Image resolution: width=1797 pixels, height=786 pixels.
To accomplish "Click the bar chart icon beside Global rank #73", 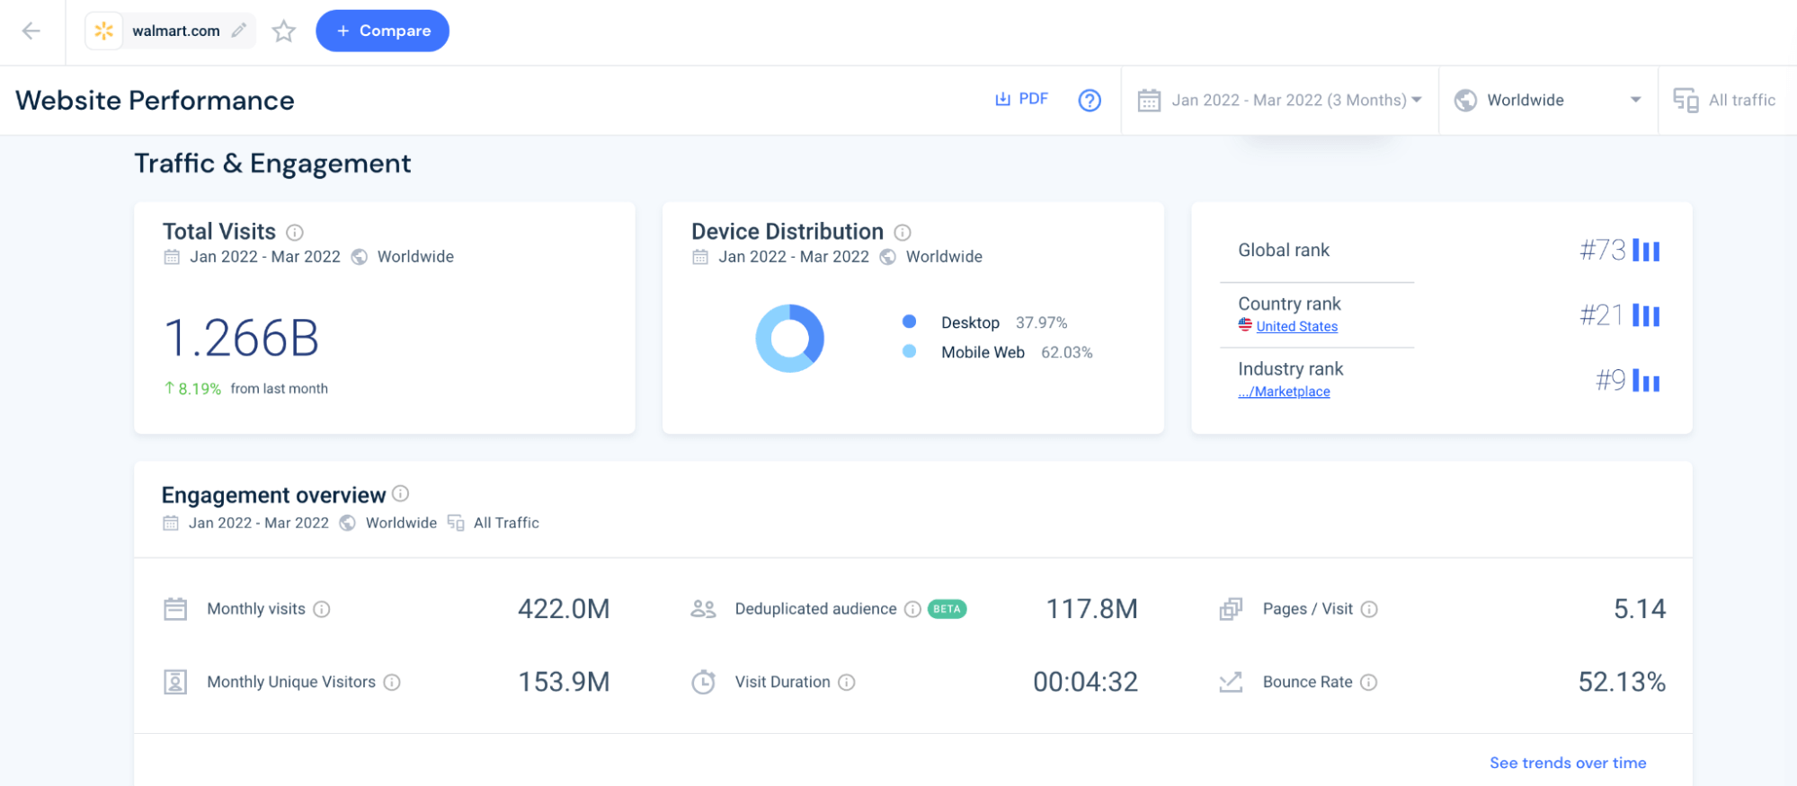I will [1646, 250].
